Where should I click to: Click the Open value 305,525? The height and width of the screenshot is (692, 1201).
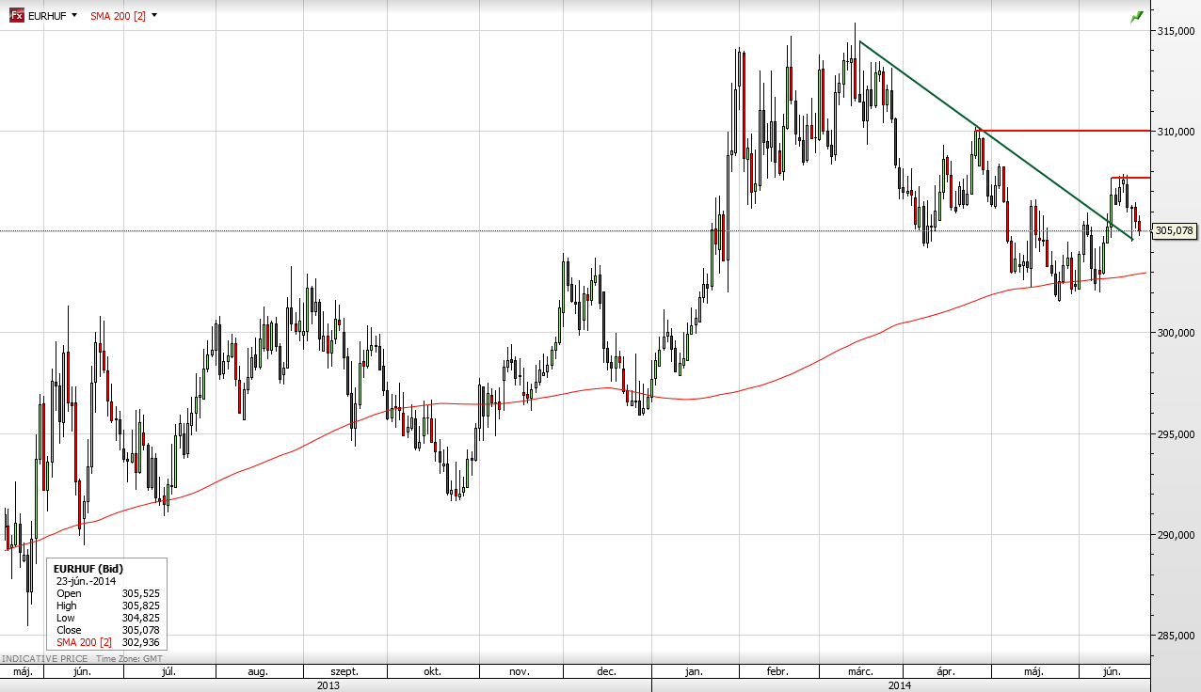(x=141, y=593)
